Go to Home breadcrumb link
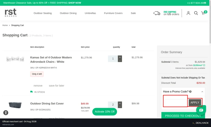 click(x=5, y=25)
